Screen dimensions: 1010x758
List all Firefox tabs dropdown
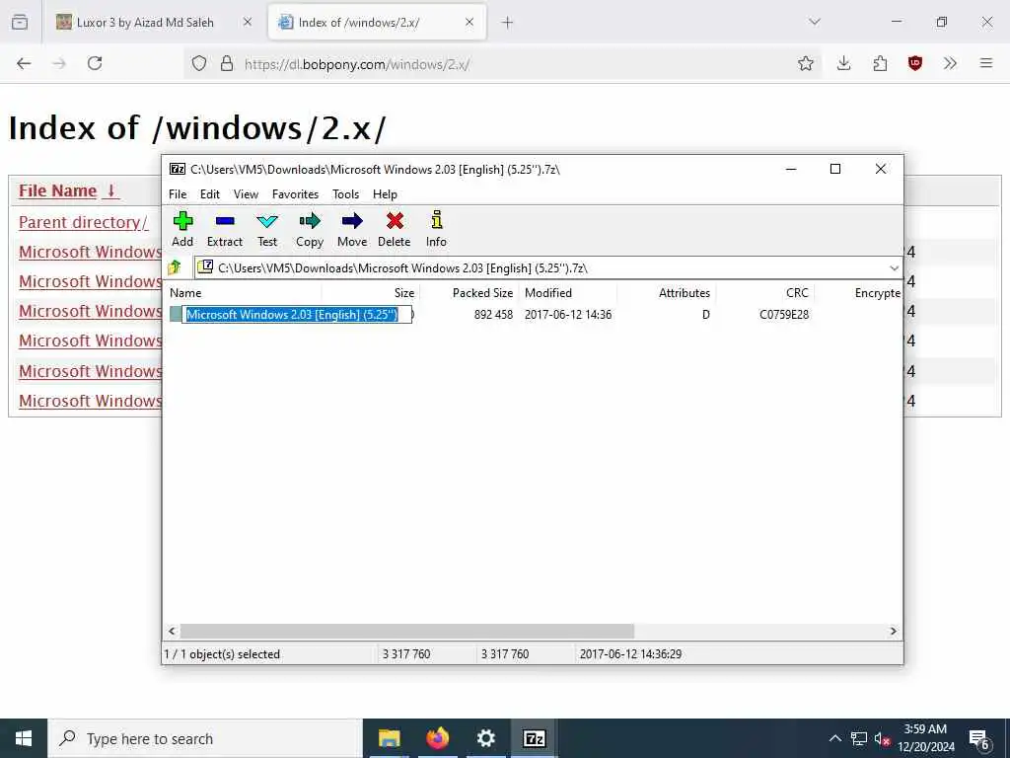[x=815, y=22]
